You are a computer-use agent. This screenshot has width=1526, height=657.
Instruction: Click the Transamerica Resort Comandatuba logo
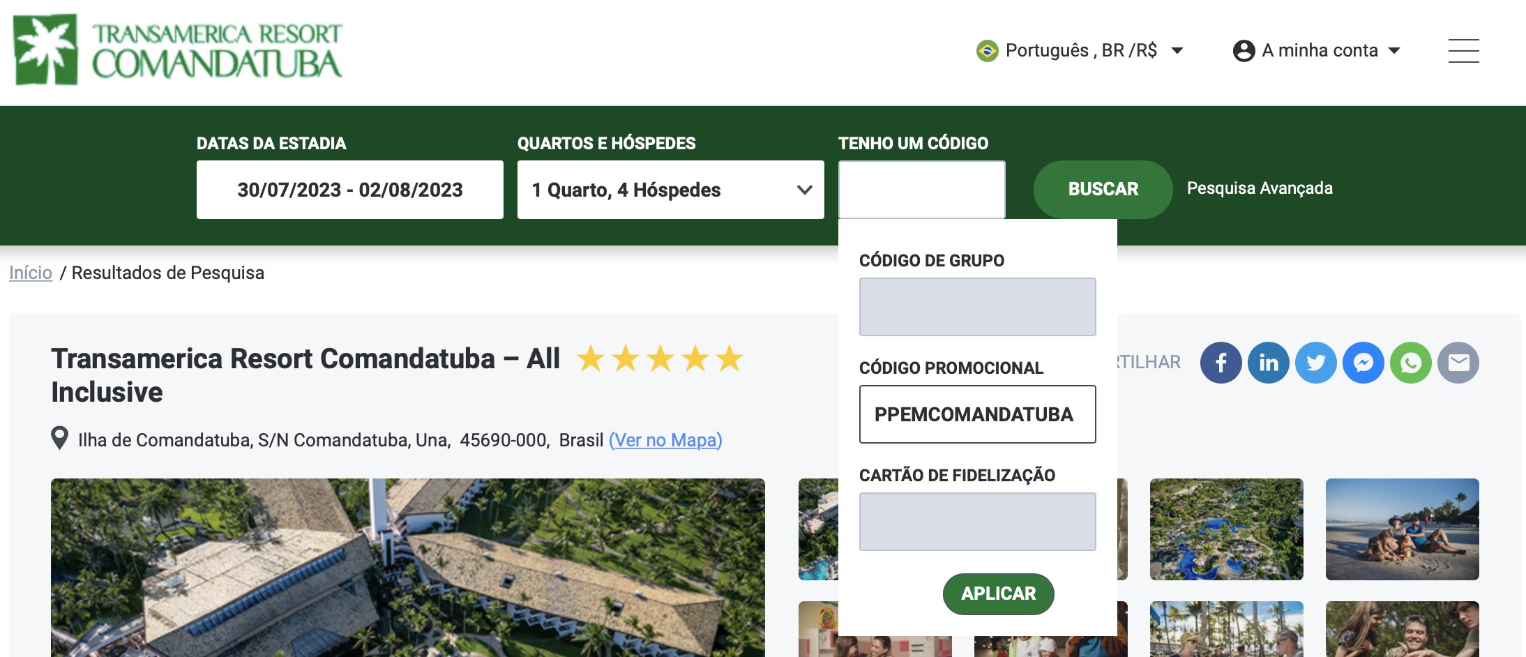178,50
